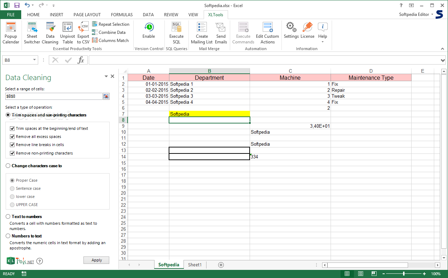The image size is (448, 278).
Task: Add a new sheet with plus icon
Action: point(221,265)
